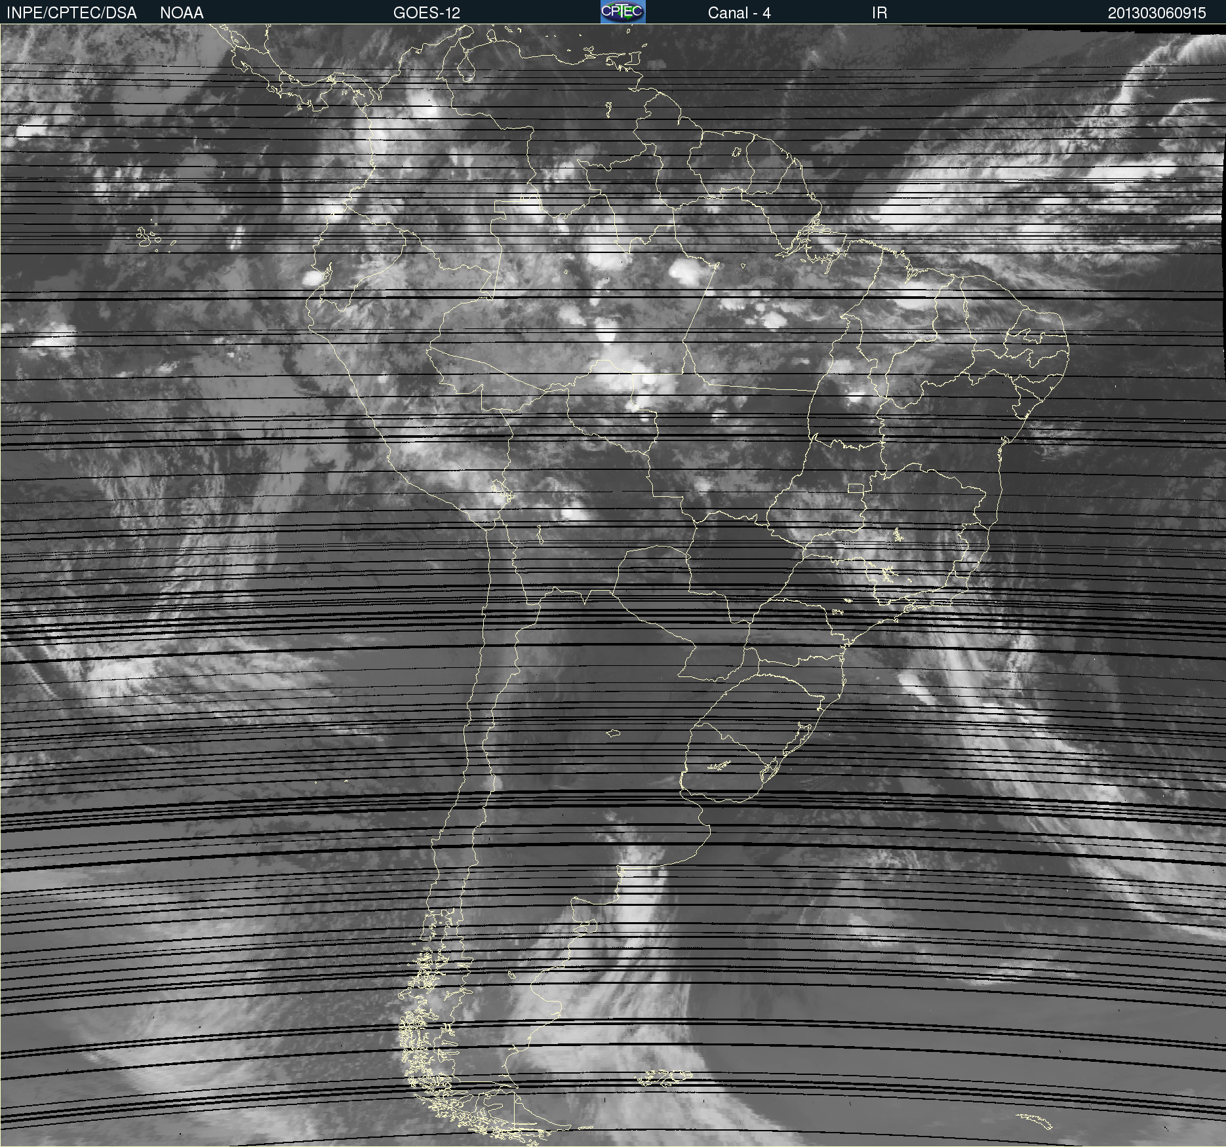This screenshot has width=1226, height=1147.
Task: Click the GOES-12 satellite label
Action: click(x=426, y=12)
